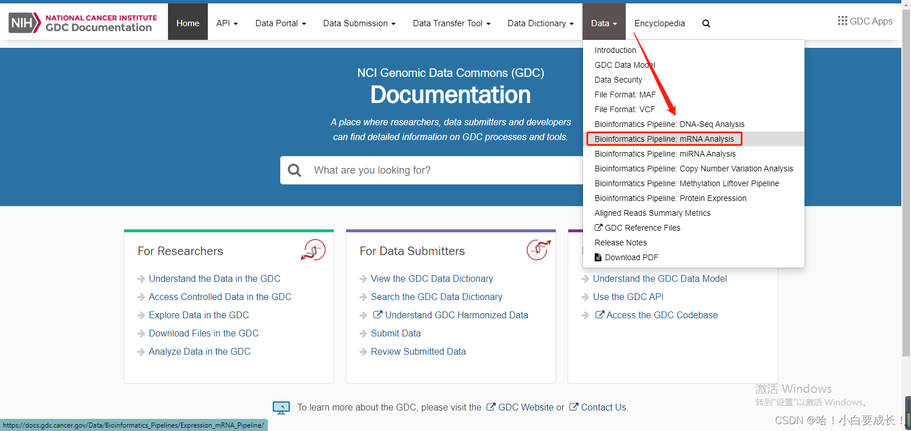
Task: Open Access the GDC Codebase link
Action: [x=662, y=315]
